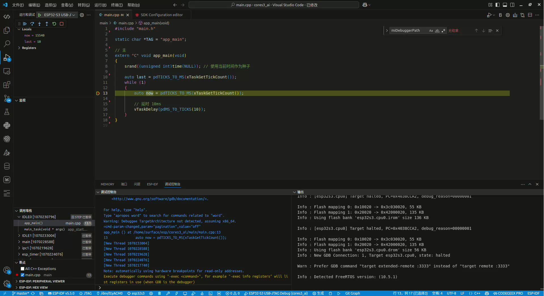Open the Remote Explorer icon
This screenshot has height=296, width=544.
(x=7, y=71)
